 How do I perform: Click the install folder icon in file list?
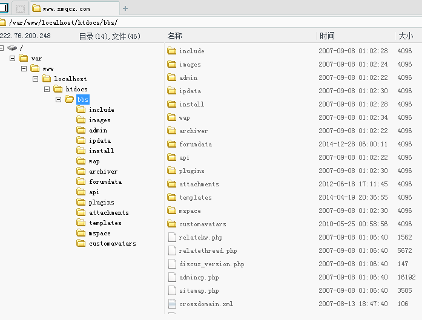tap(172, 104)
